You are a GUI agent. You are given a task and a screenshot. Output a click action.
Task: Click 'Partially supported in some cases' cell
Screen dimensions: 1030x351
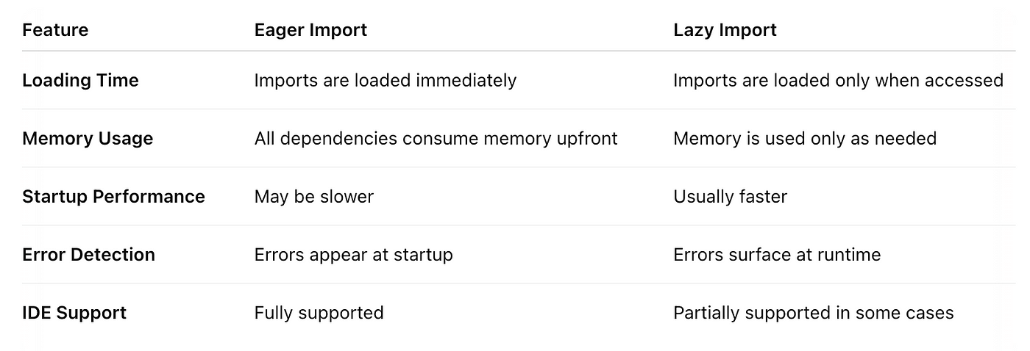814,313
